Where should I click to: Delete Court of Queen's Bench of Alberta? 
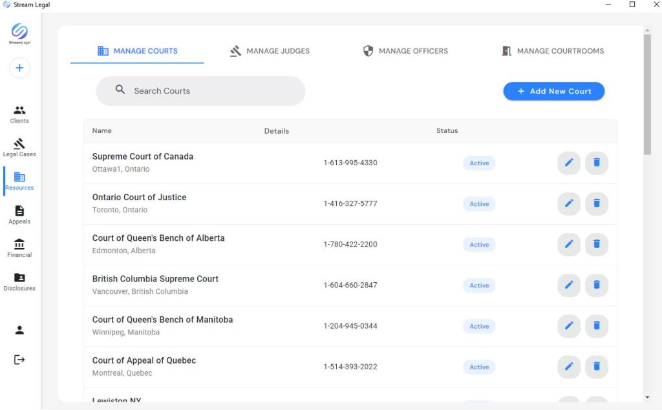point(597,245)
